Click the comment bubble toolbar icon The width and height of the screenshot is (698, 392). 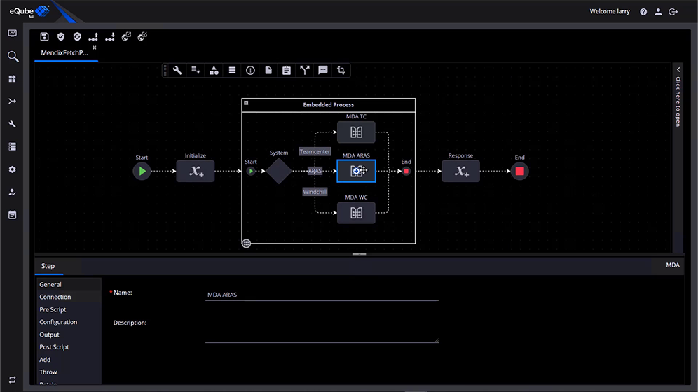323,70
